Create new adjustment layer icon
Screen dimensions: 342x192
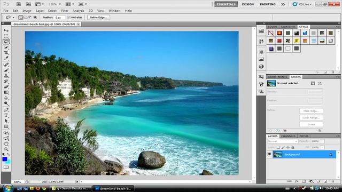tap(311, 181)
